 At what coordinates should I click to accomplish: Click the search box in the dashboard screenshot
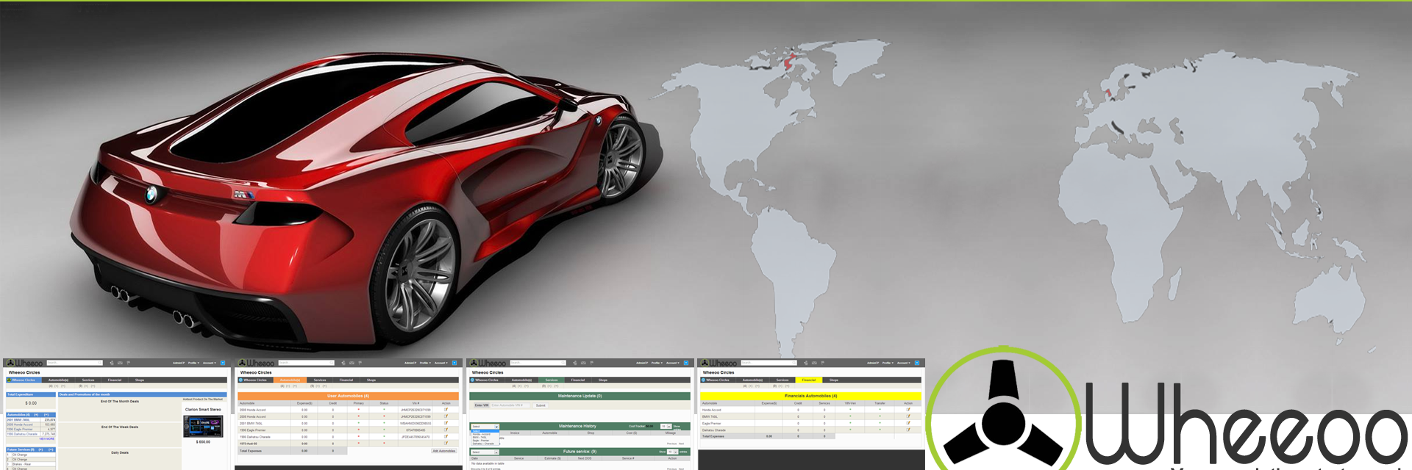pos(75,363)
